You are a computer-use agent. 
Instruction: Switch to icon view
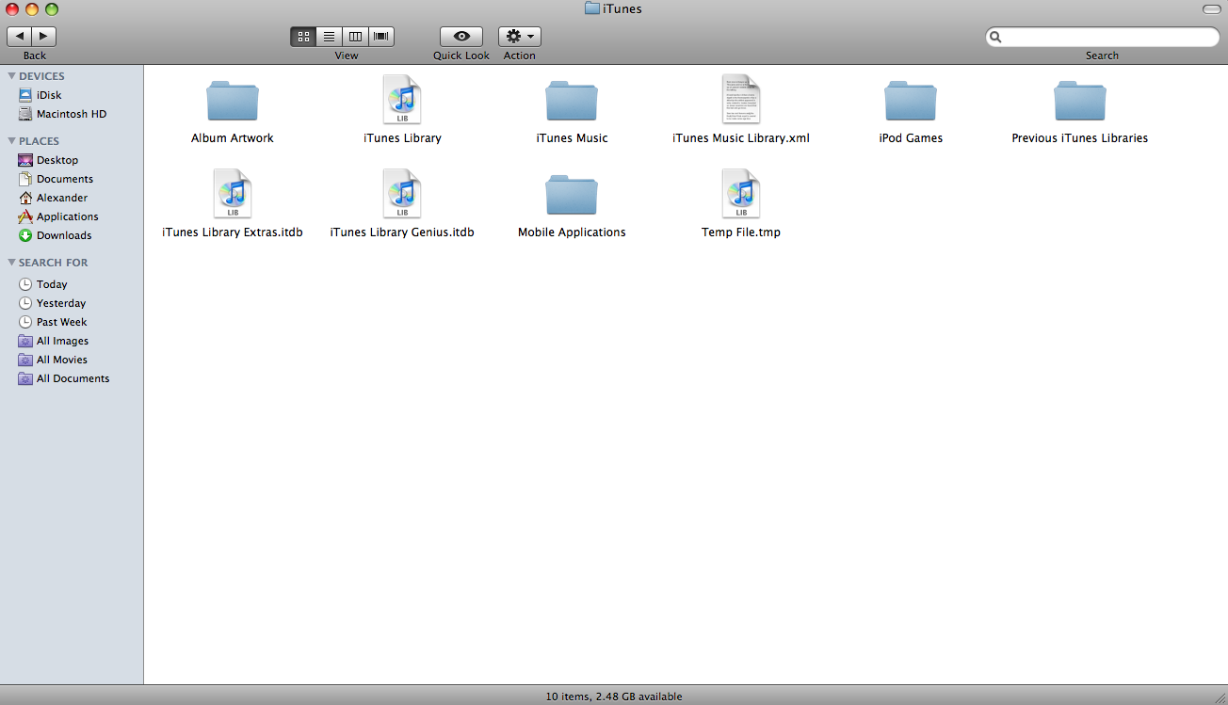click(303, 37)
